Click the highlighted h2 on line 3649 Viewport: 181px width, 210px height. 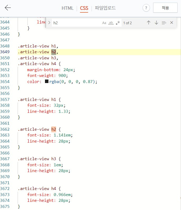click(54, 52)
